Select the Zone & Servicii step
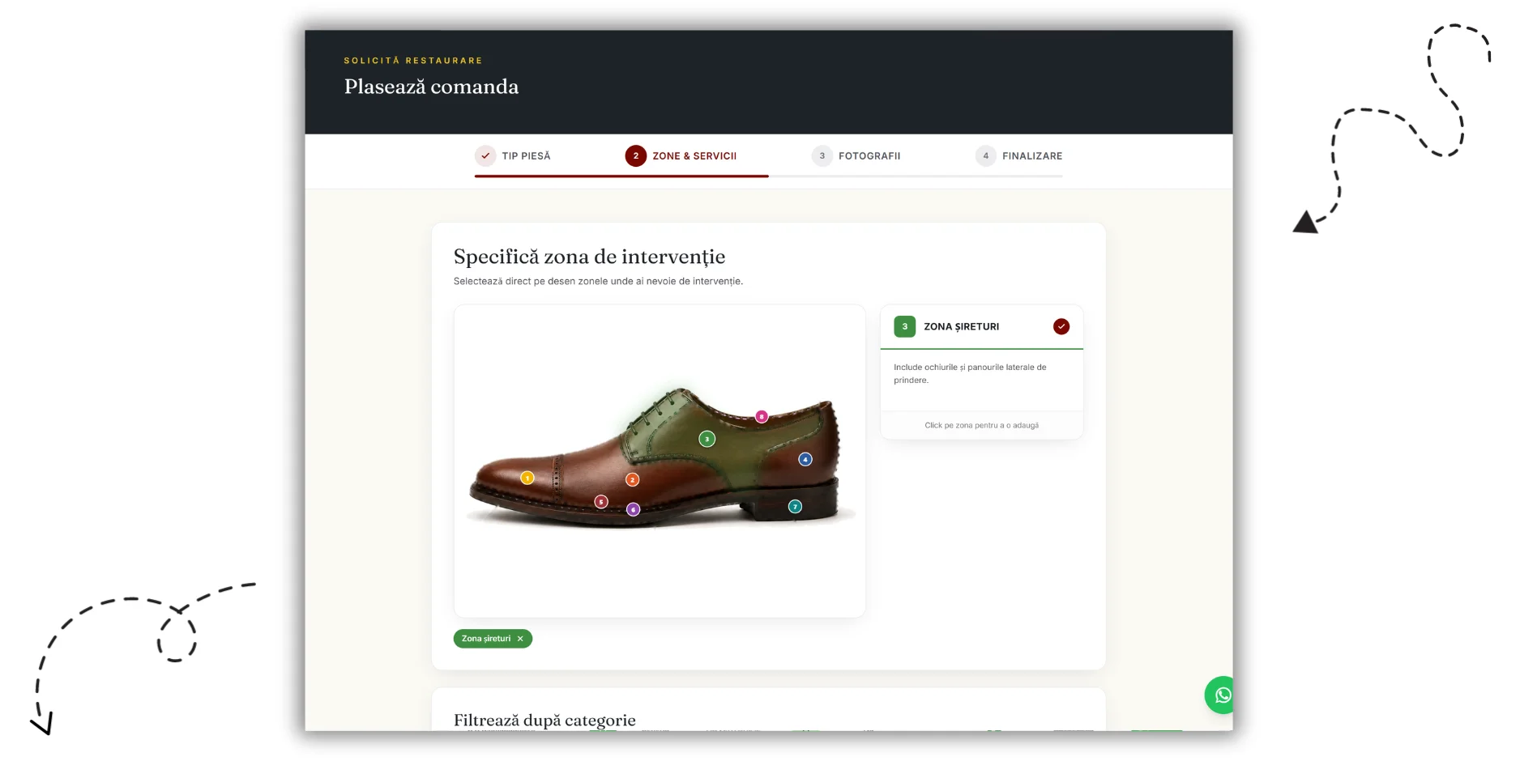The width and height of the screenshot is (1537, 761). tap(681, 155)
